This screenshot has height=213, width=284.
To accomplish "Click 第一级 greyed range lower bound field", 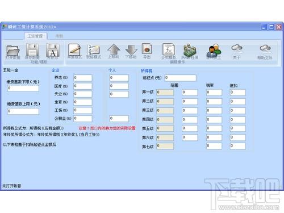I will point(165,93).
